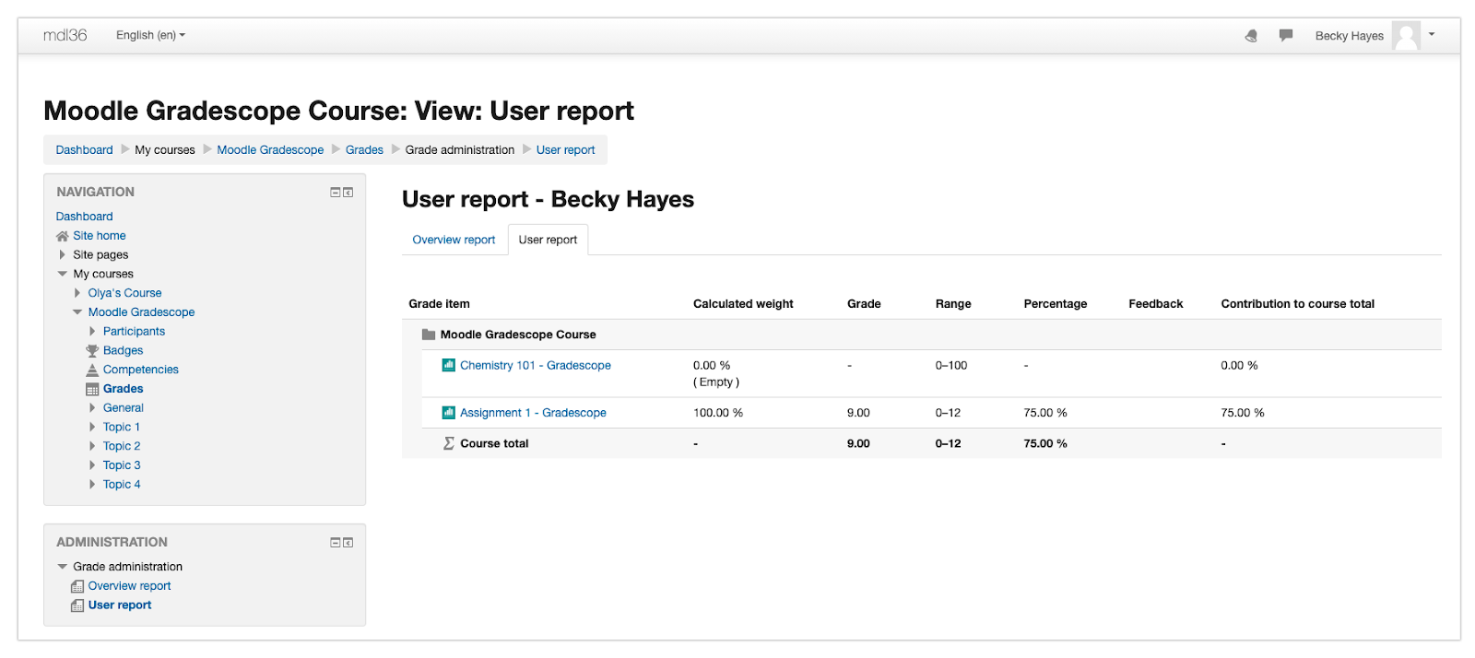The width and height of the screenshot is (1475, 658).
Task: Open Topic 3 link
Action: tap(121, 465)
